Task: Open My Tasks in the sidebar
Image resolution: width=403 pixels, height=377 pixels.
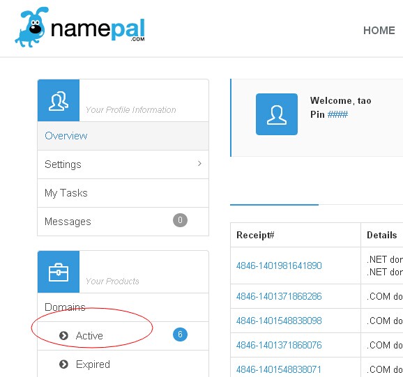Action: [x=123, y=193]
